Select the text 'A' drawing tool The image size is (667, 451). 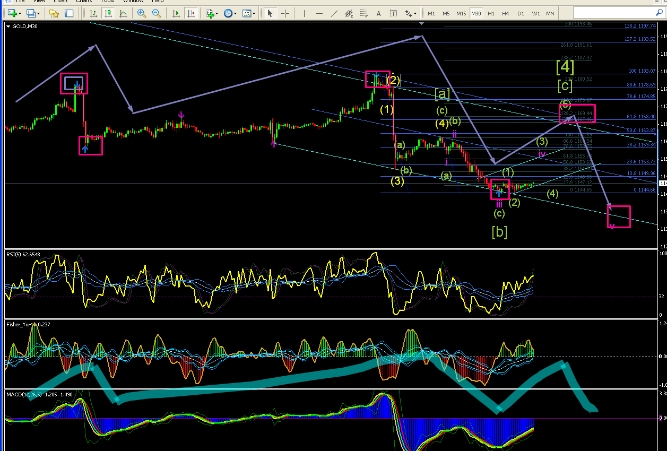click(379, 13)
